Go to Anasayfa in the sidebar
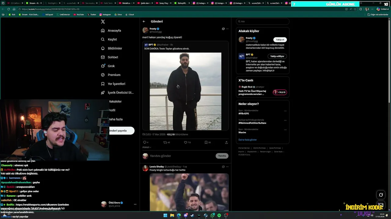 tap(111, 31)
